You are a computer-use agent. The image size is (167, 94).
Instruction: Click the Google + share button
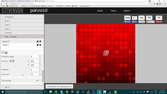(150, 22)
